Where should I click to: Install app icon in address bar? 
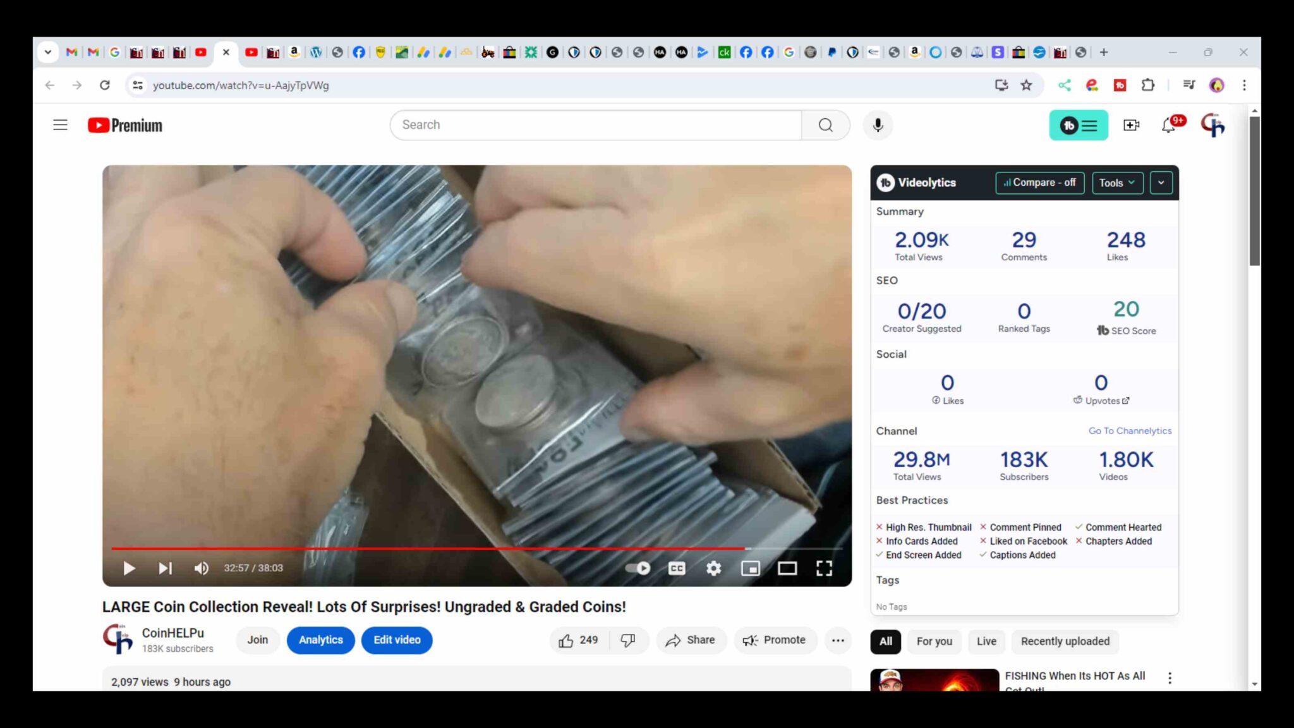coord(1001,85)
